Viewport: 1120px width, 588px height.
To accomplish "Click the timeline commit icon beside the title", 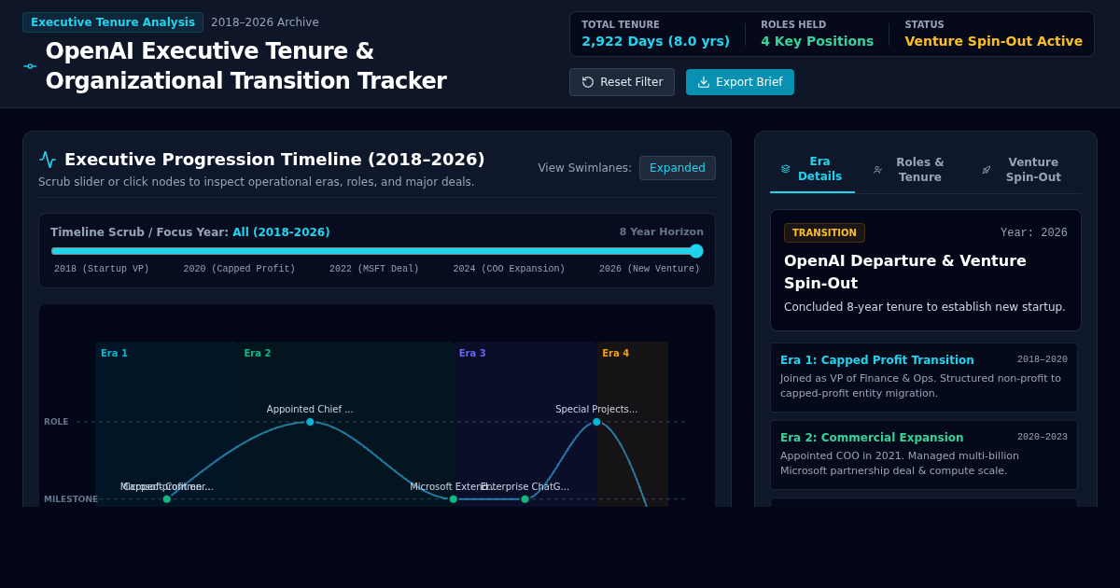I will [x=30, y=66].
